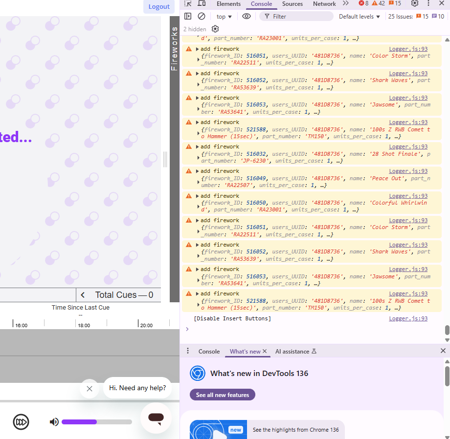Switch to the Sources tab

coord(292,3)
